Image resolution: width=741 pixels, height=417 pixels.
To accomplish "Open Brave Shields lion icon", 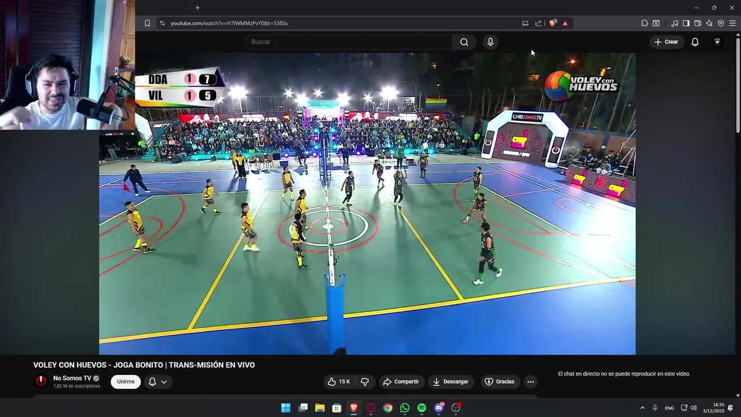I will point(552,23).
